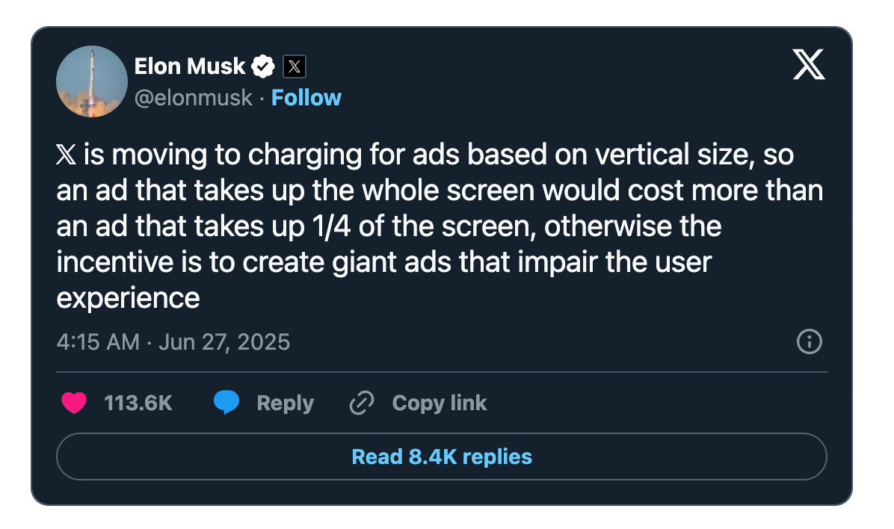
Task: Select the Reply text label
Action: pos(285,403)
